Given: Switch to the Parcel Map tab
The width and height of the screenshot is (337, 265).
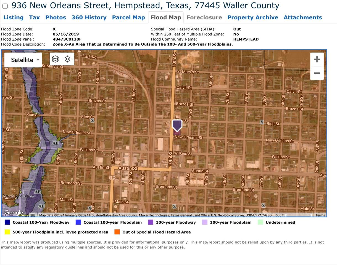Looking at the screenshot, I should [x=128, y=17].
